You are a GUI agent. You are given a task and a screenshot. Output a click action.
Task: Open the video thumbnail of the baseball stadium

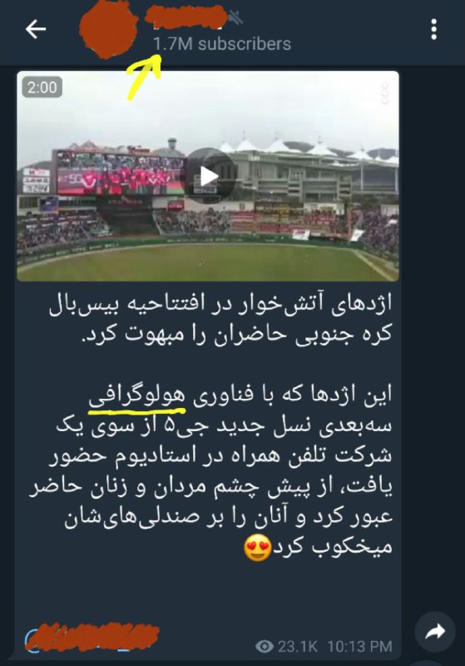coord(208,176)
